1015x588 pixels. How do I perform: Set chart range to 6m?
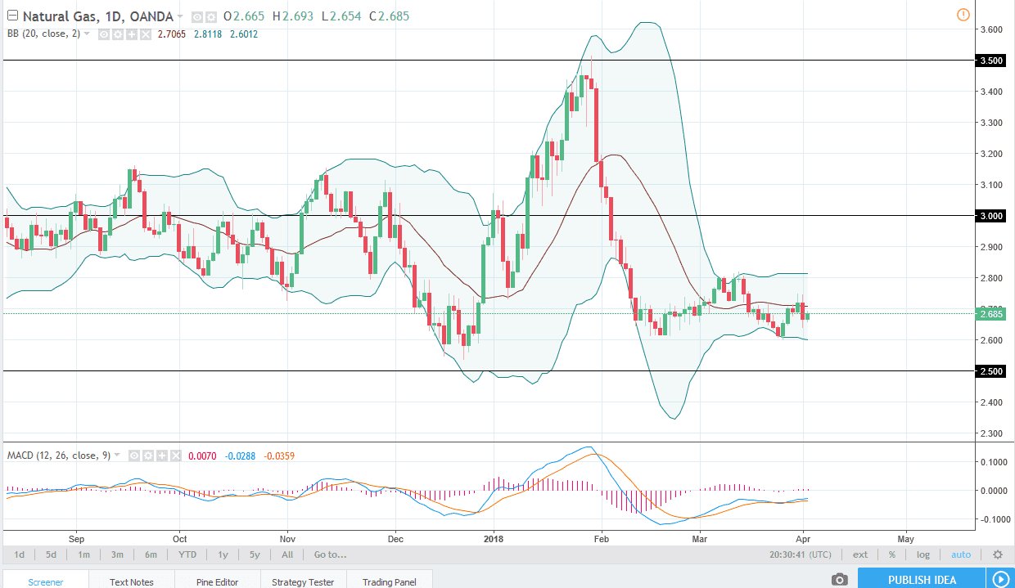[151, 554]
